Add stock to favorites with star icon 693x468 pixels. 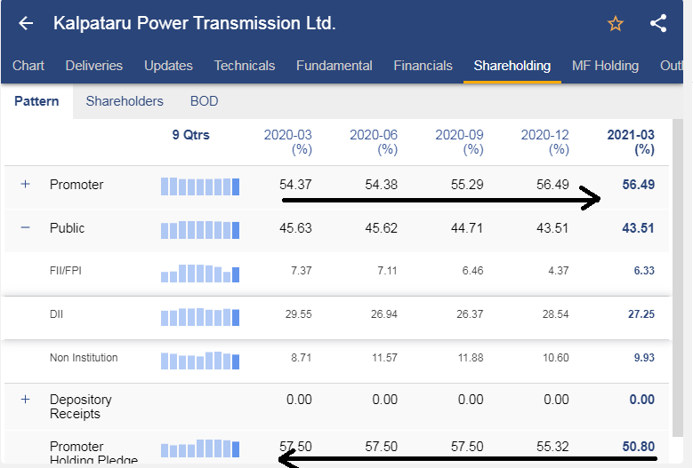616,23
